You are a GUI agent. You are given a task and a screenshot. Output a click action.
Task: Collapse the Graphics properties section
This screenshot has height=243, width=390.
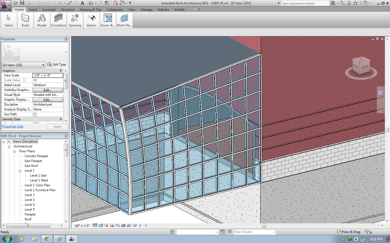[x=61, y=71]
